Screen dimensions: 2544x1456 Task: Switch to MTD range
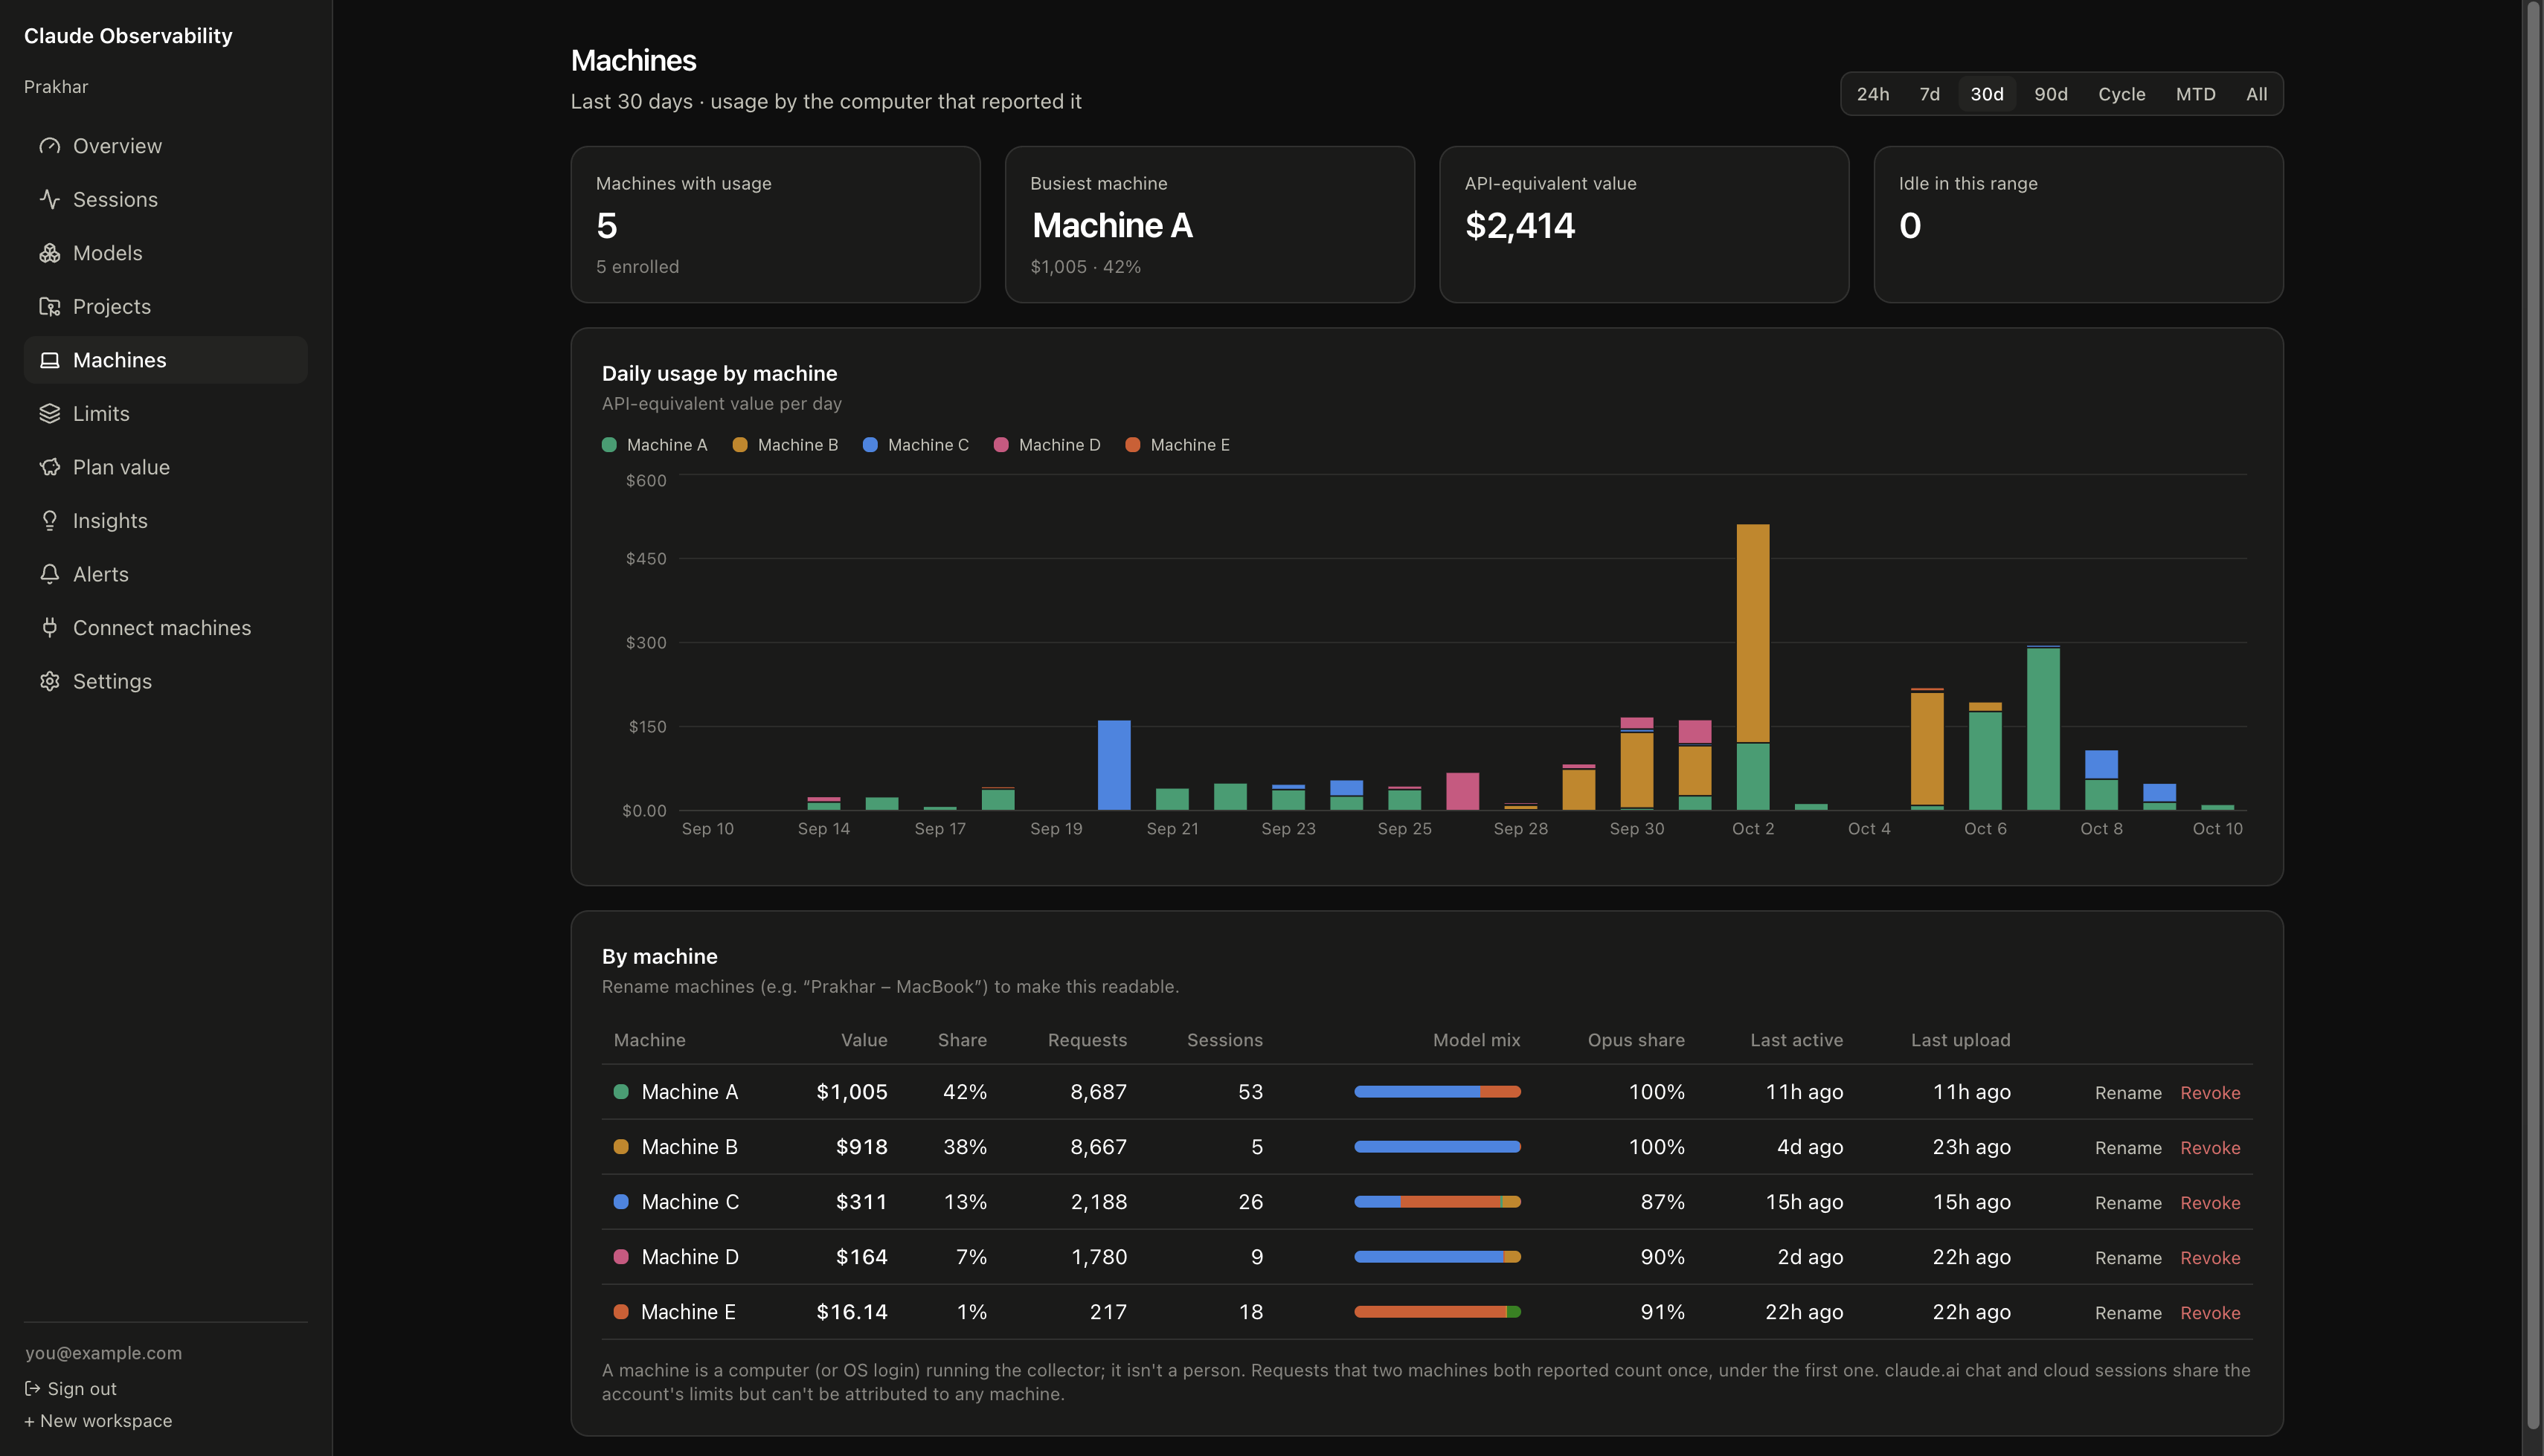pos(2195,94)
